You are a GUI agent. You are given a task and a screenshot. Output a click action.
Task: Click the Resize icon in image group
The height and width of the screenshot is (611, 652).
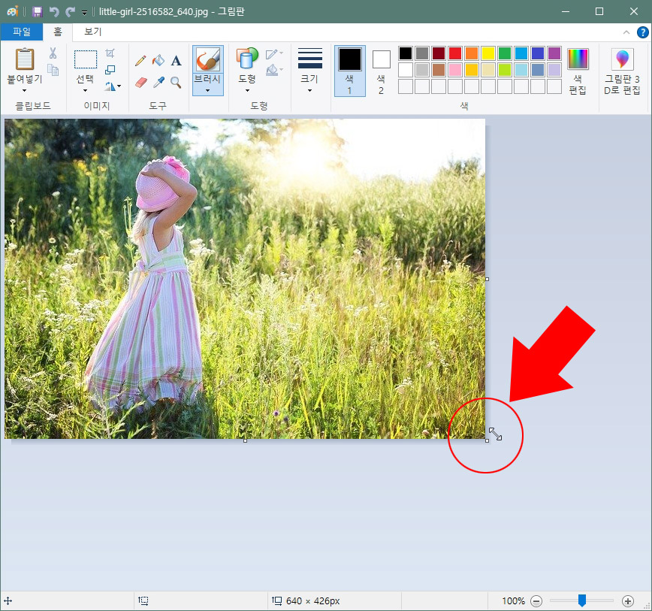110,69
